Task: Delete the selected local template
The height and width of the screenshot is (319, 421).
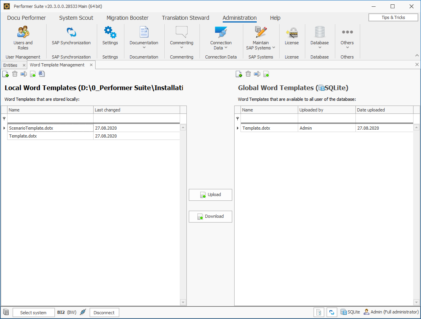Action: click(15, 74)
